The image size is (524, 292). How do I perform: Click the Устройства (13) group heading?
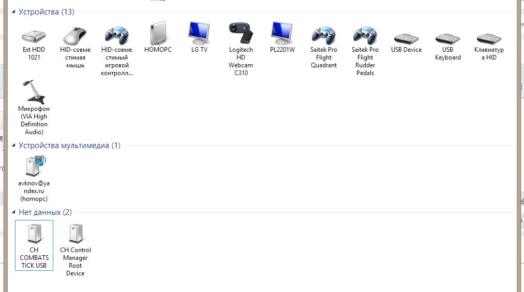47,12
